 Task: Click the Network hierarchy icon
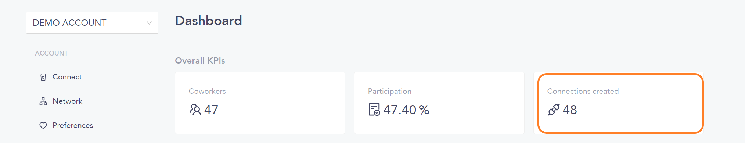pyautogui.click(x=43, y=101)
